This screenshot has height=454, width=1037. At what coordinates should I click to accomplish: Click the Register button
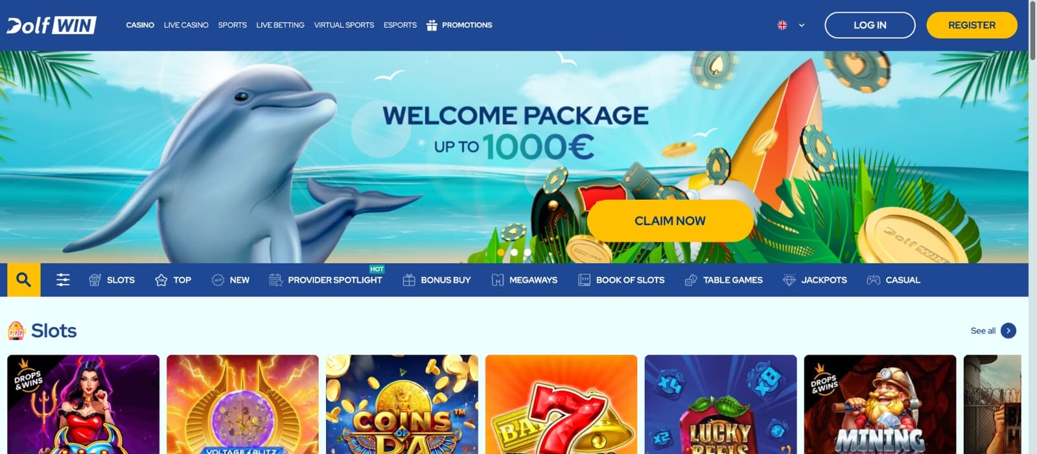click(x=972, y=25)
